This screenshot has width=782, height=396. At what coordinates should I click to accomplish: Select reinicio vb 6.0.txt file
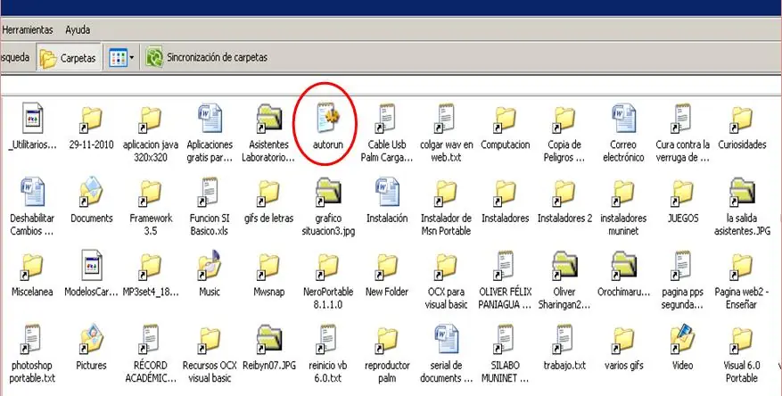tap(328, 339)
